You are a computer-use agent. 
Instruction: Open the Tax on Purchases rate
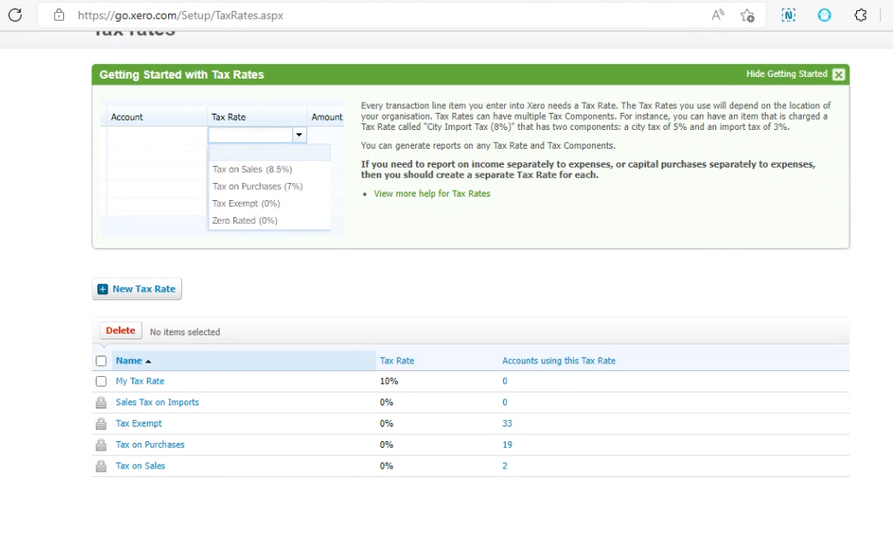pos(150,445)
